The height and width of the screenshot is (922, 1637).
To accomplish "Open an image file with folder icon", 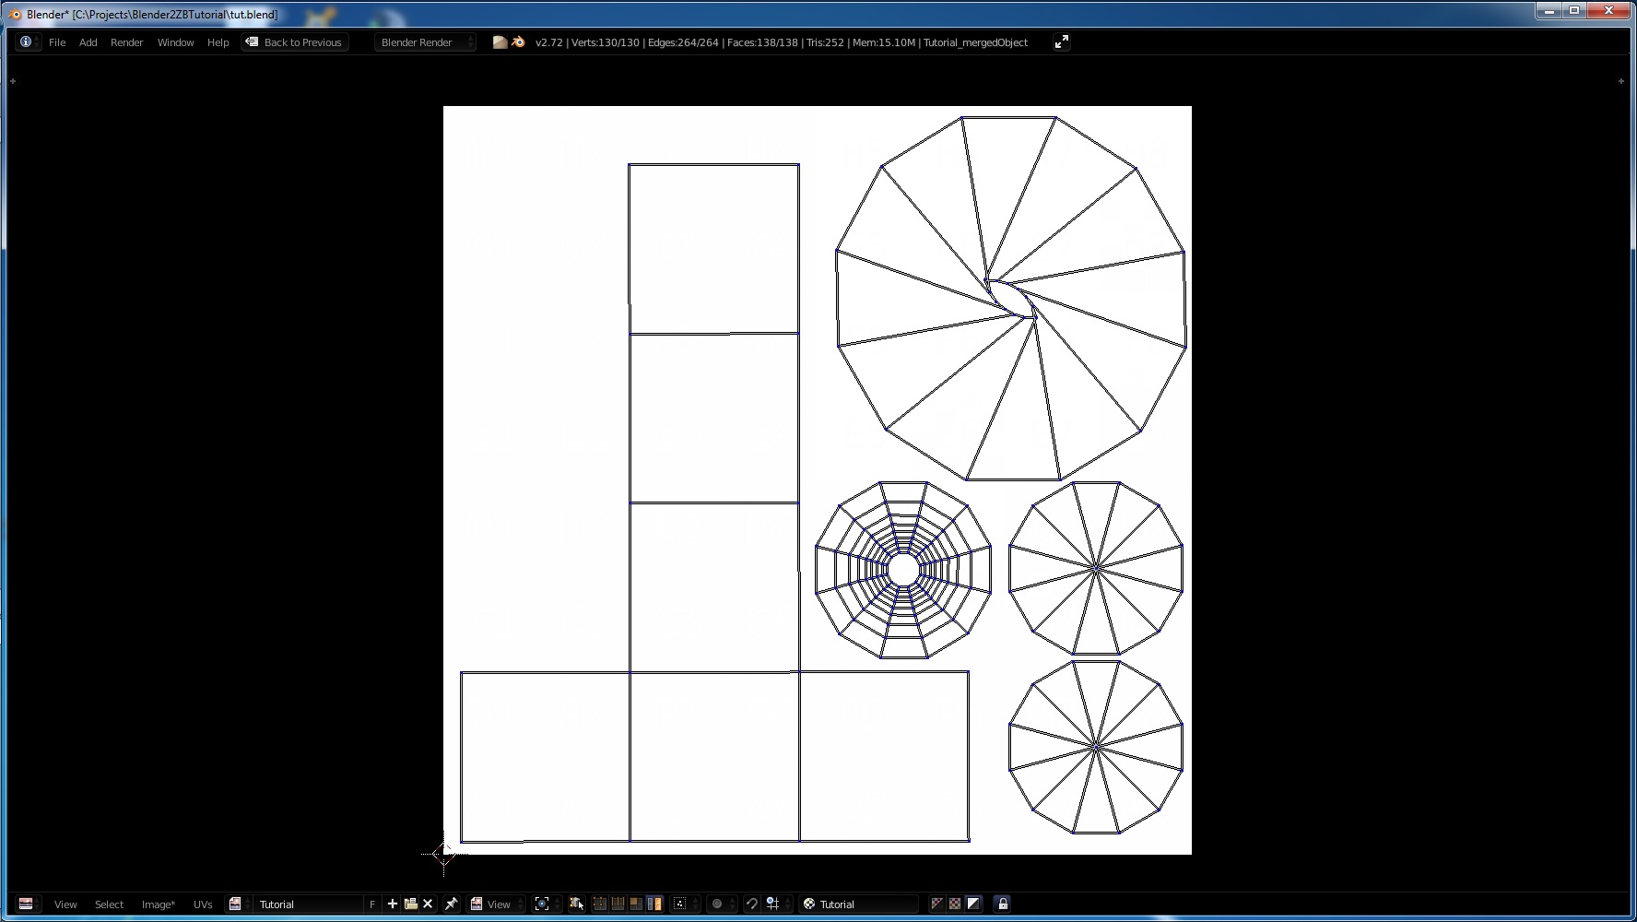I will [x=411, y=904].
